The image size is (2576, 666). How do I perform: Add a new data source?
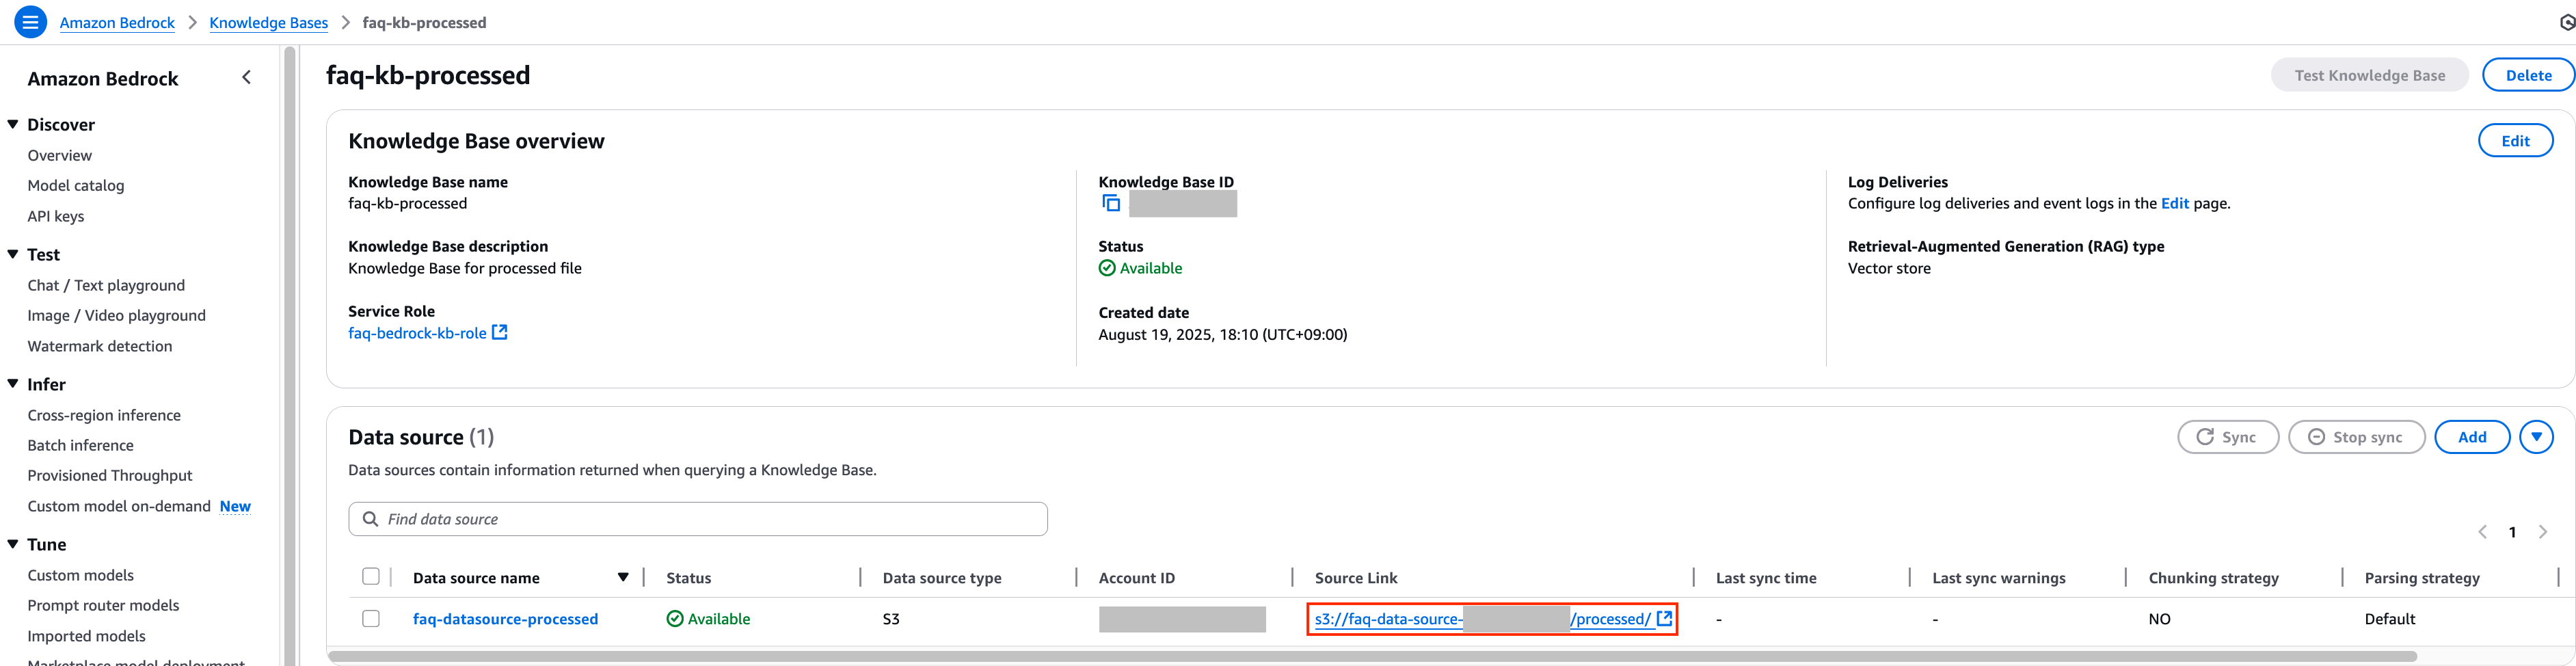(x=2472, y=437)
